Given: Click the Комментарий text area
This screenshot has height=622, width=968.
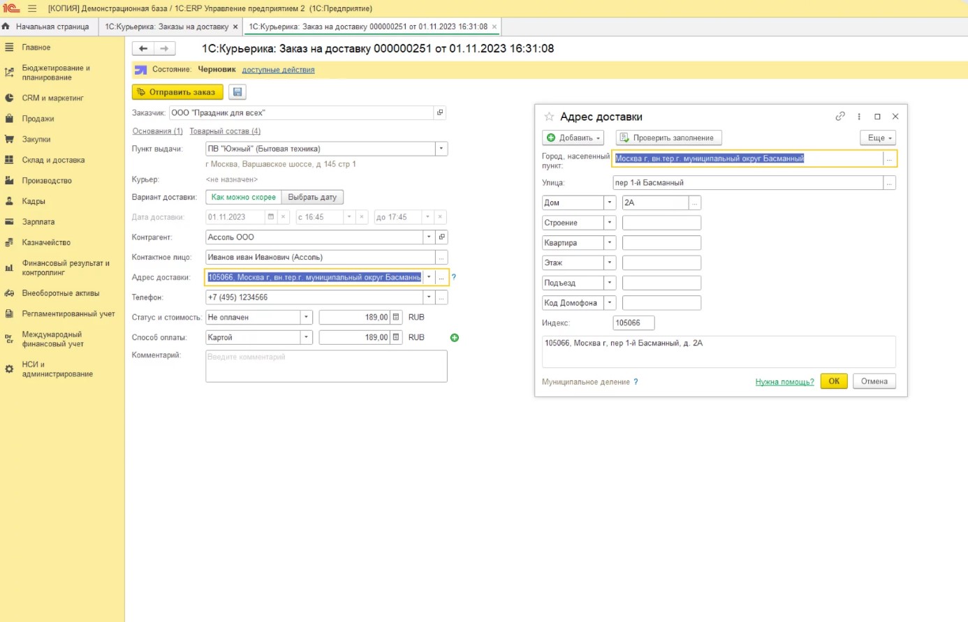Looking at the screenshot, I should tap(326, 366).
